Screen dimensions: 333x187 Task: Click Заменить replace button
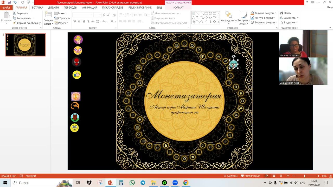289,18
